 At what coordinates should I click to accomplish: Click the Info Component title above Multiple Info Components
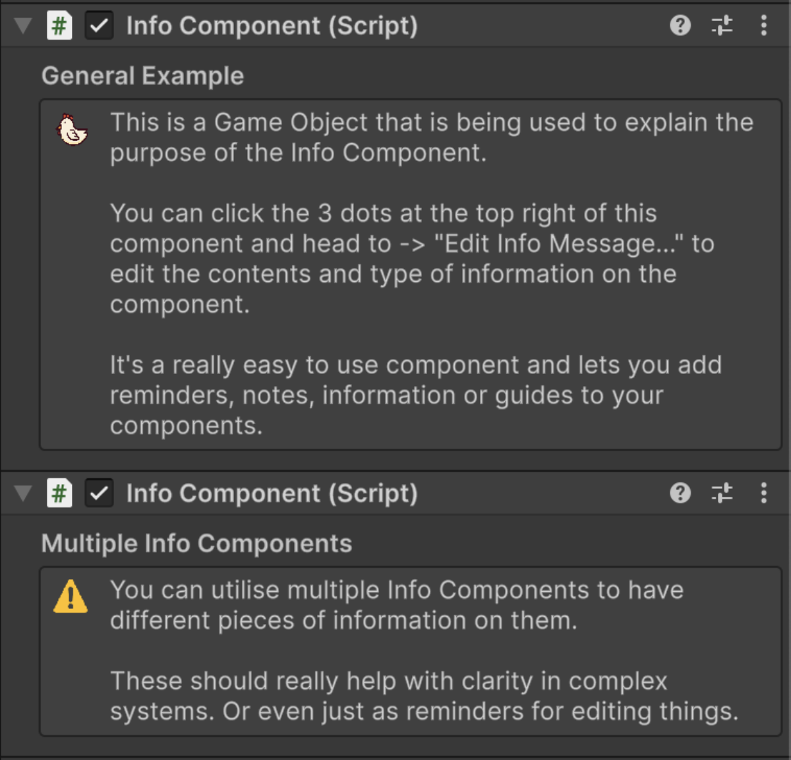[272, 493]
